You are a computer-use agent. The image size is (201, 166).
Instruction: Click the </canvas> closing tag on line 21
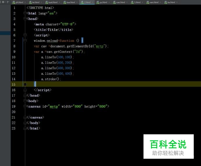[x=35, y=117]
